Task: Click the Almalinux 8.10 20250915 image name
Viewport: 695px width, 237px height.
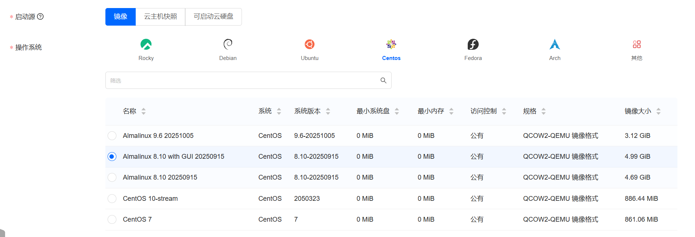Action: [160, 177]
